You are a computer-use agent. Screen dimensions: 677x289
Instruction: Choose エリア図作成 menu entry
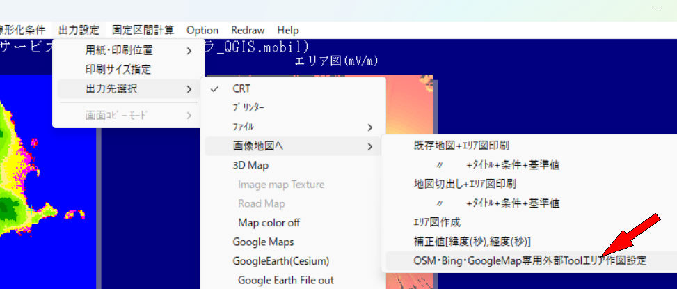[x=437, y=222]
